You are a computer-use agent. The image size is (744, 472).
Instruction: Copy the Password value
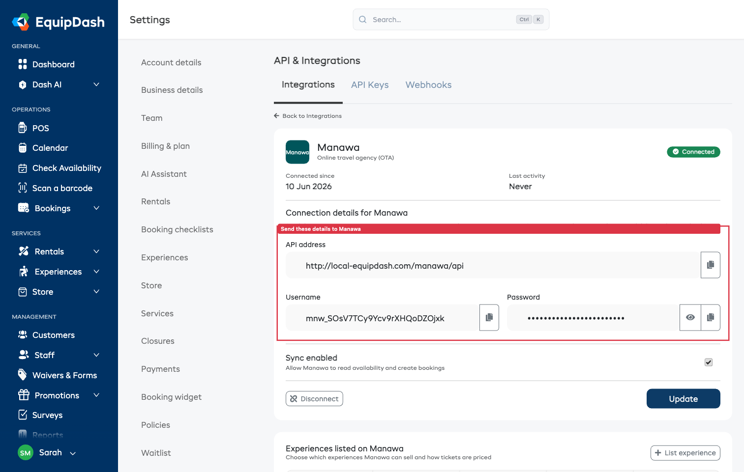[711, 318]
